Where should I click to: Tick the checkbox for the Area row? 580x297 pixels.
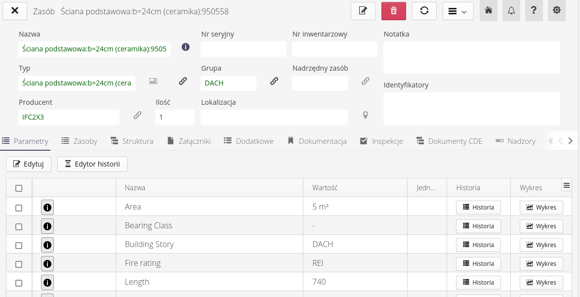pyautogui.click(x=19, y=208)
